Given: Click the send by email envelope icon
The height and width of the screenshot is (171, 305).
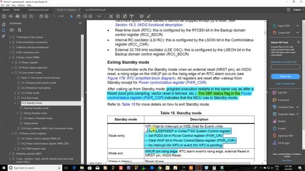Looking at the screenshot, I should click(x=24, y=17).
